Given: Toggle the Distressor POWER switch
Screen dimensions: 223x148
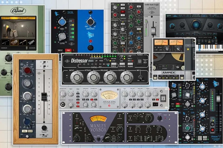Looking at the screenshot, I should [140, 61].
